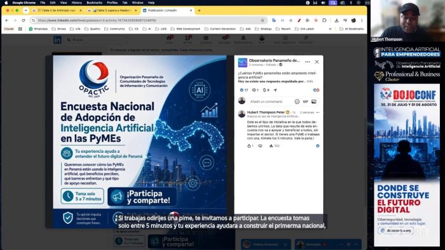Close the LinkedIn post image viewer

(x=317, y=62)
